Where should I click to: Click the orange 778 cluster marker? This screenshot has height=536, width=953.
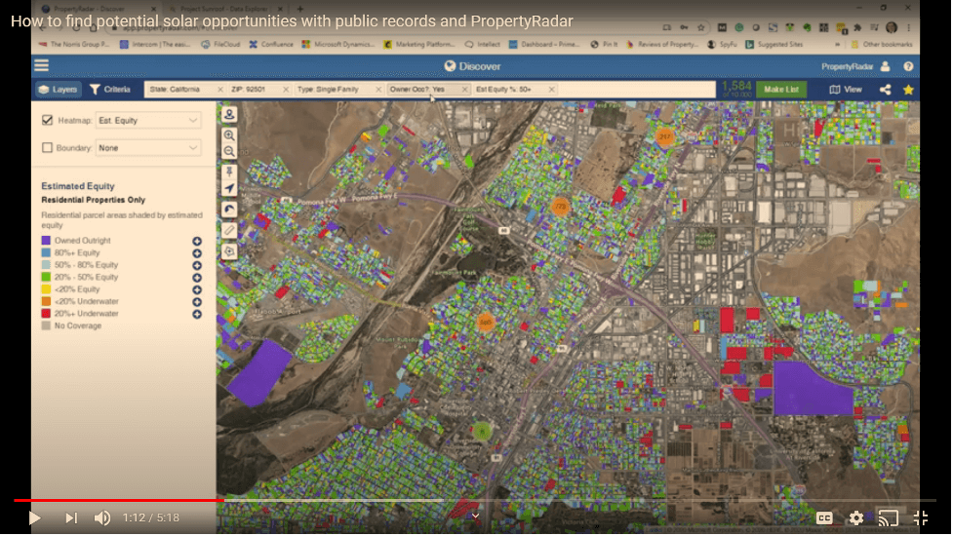coord(560,207)
